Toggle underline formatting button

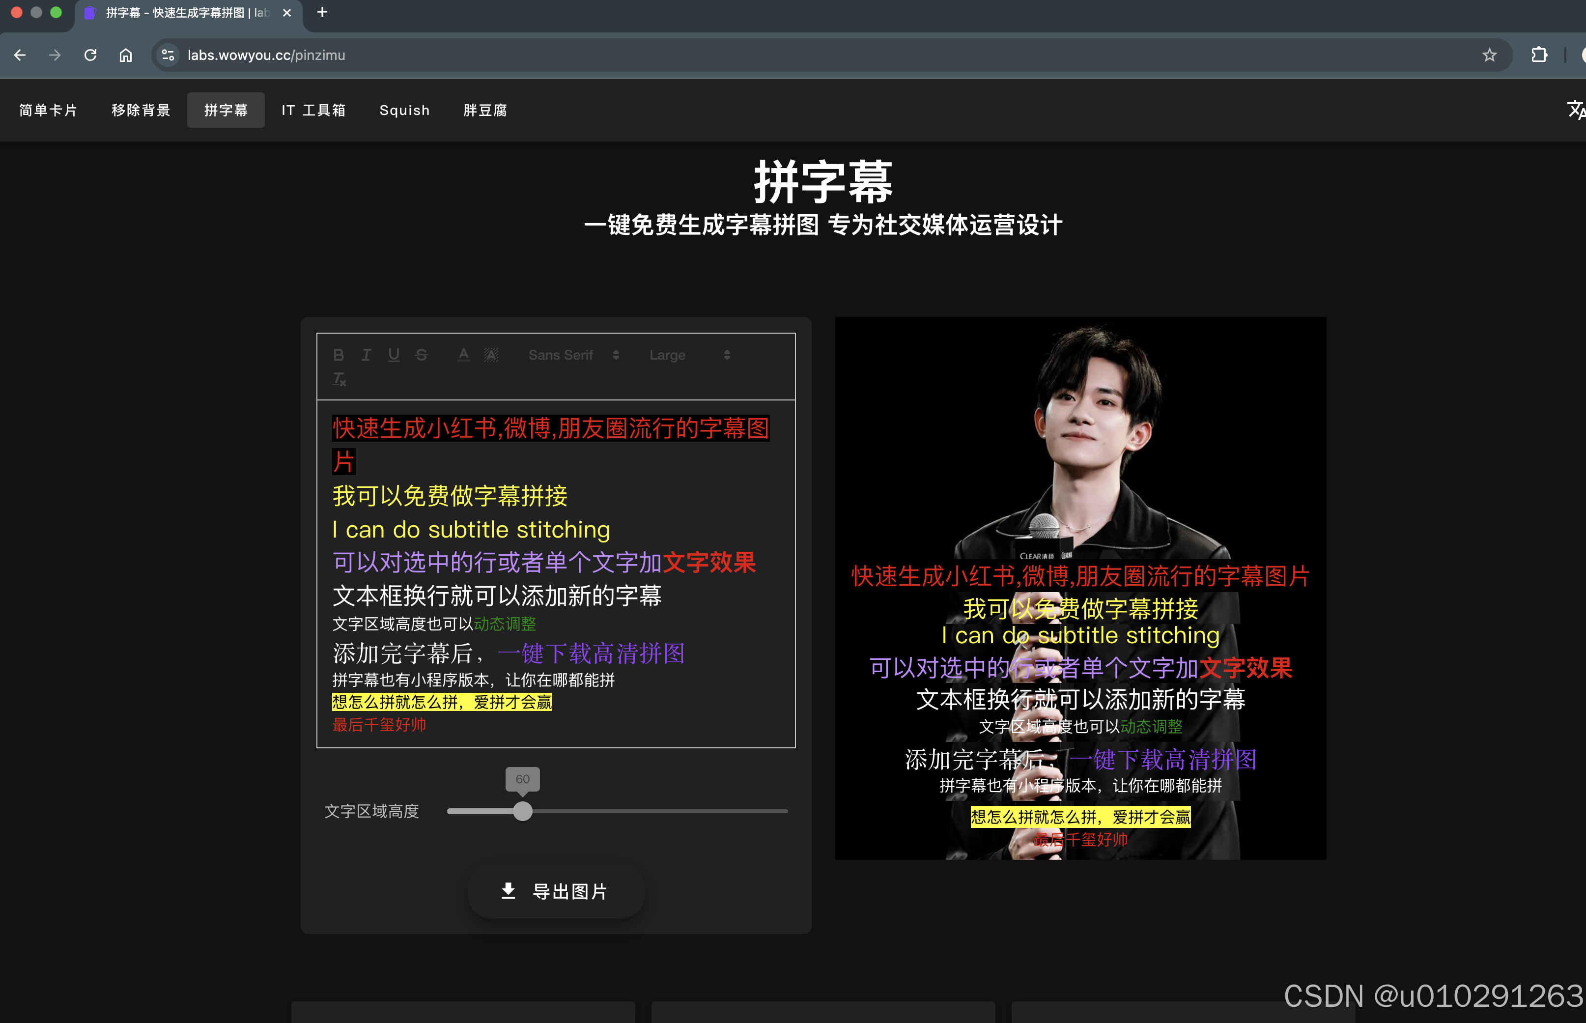click(394, 355)
